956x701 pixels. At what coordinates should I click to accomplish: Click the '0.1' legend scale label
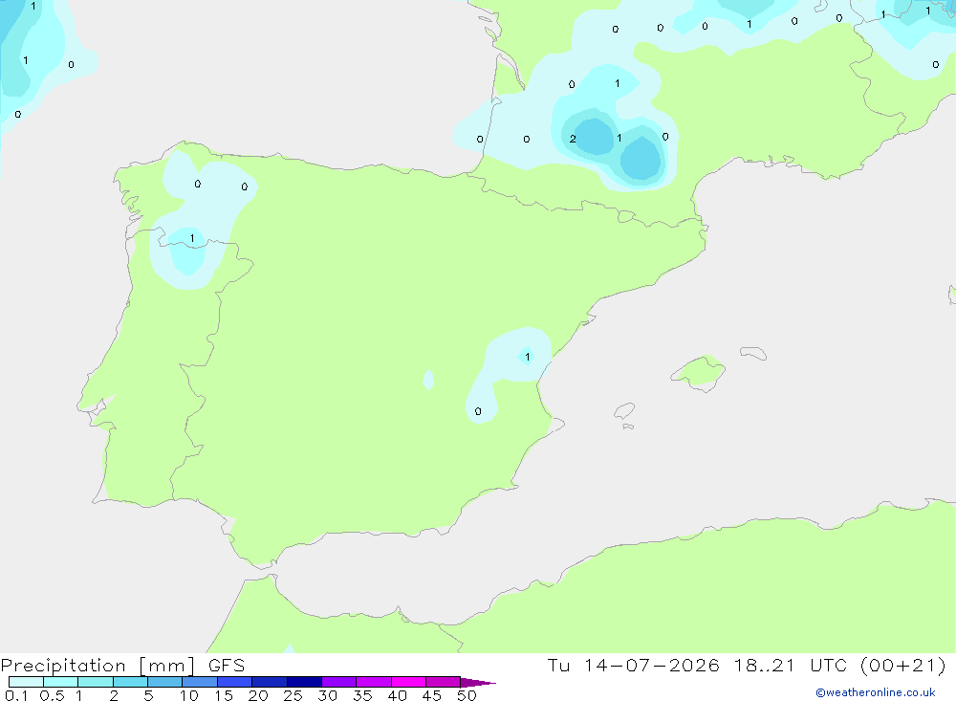point(16,695)
